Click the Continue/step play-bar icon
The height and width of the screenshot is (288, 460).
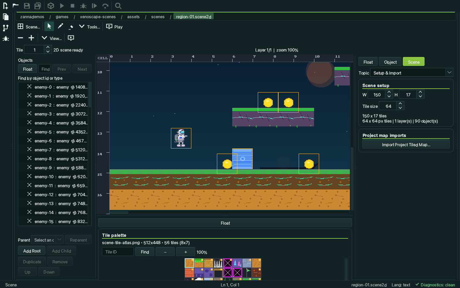[x=94, y=6]
